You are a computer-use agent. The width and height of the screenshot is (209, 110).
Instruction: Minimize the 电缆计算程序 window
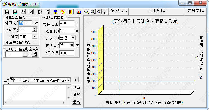coord(183,3)
